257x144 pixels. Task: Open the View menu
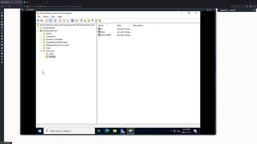pyautogui.click(x=53, y=17)
